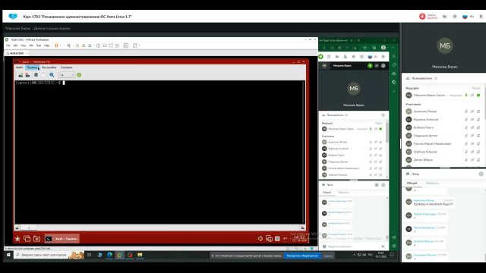Viewport: 486px width, 273px height.
Task: Click the large МБ avatar
Action: [444, 45]
